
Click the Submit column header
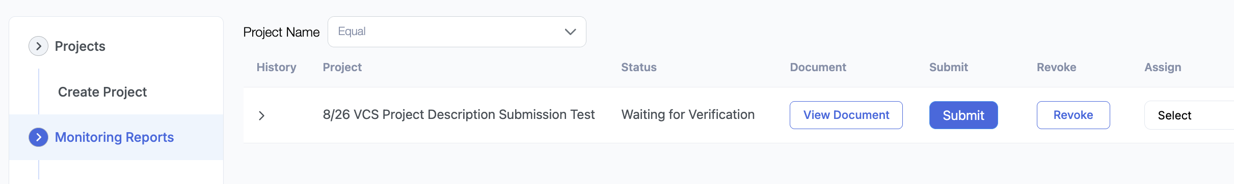click(949, 67)
